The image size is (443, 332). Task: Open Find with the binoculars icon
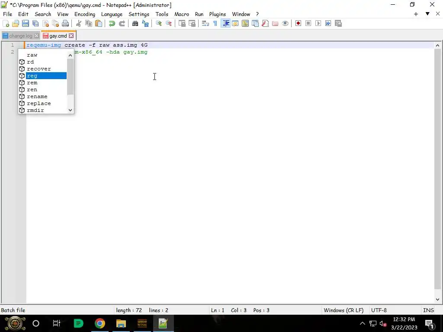(x=135, y=23)
